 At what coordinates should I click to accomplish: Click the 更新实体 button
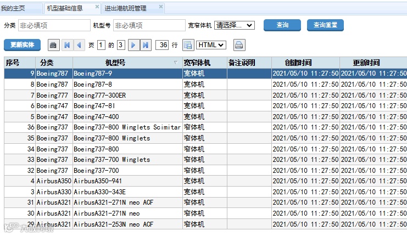[x=23, y=45]
